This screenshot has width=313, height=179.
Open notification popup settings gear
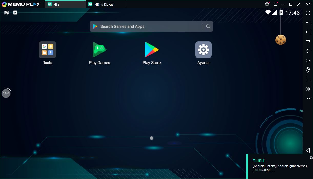tap(311, 158)
